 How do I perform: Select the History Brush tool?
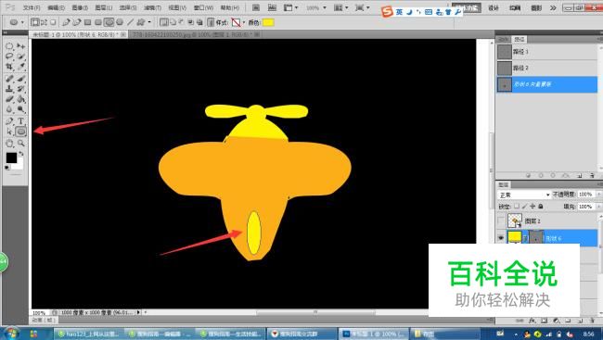(21, 89)
